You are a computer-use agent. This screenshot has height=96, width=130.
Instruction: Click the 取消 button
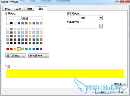point(120,92)
